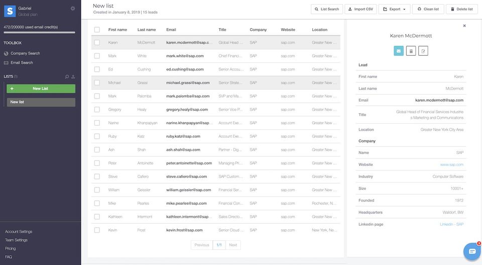The image size is (482, 265).
Task: Sort by Location column header
Action: pos(320,30)
